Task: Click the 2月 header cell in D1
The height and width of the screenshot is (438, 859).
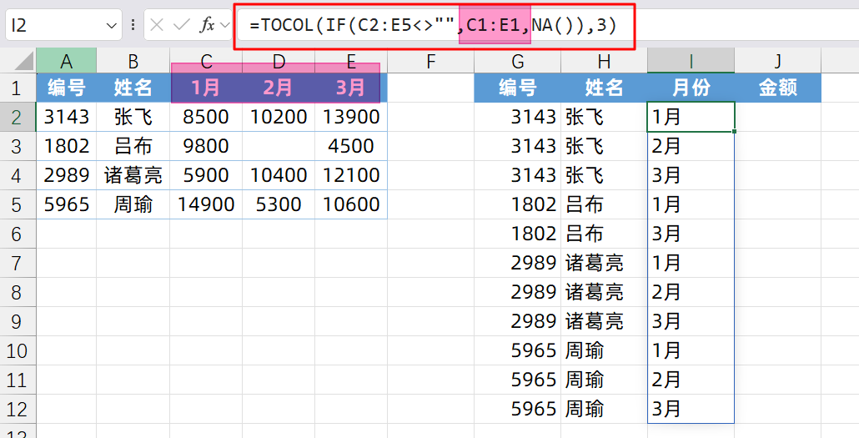Action: [279, 88]
